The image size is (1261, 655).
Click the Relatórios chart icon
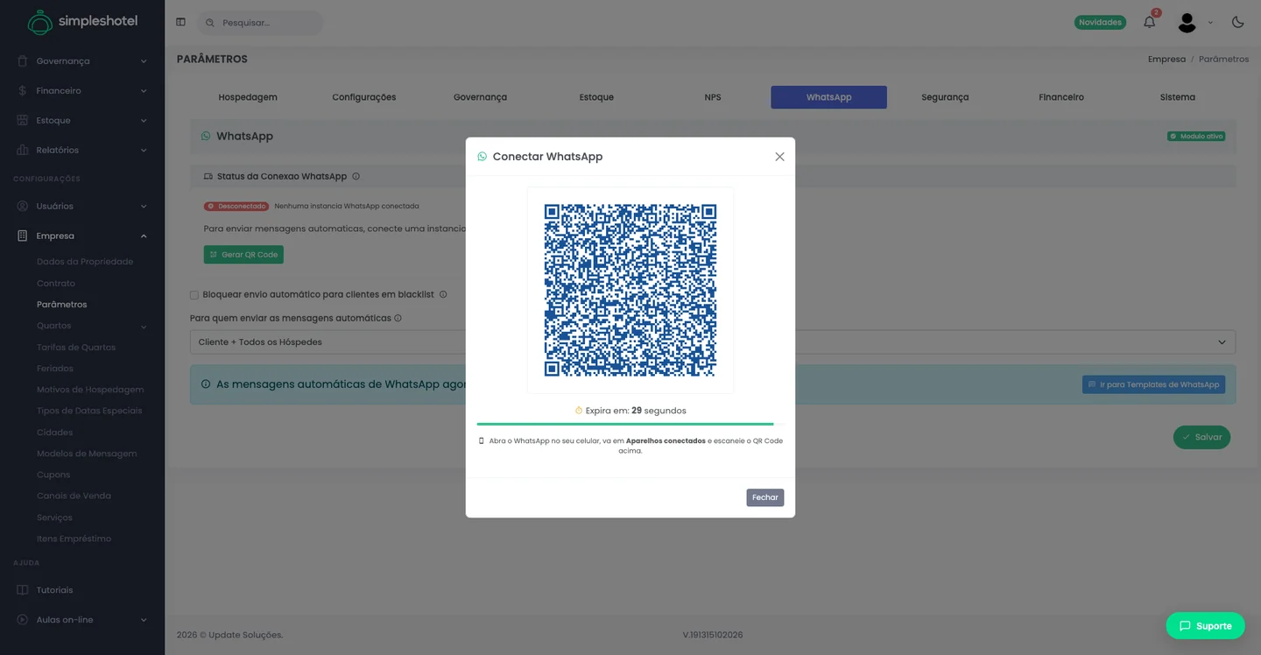[x=22, y=151]
